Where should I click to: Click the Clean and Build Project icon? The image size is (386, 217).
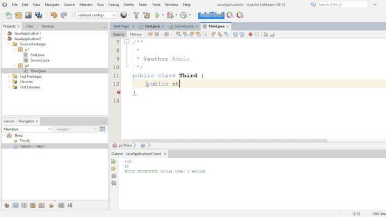click(x=147, y=15)
